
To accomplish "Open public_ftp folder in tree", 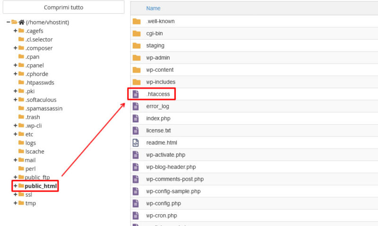I will click(37, 177).
